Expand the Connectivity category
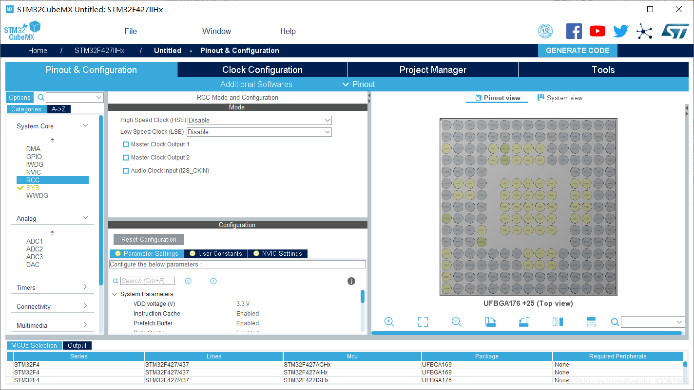 (85, 306)
